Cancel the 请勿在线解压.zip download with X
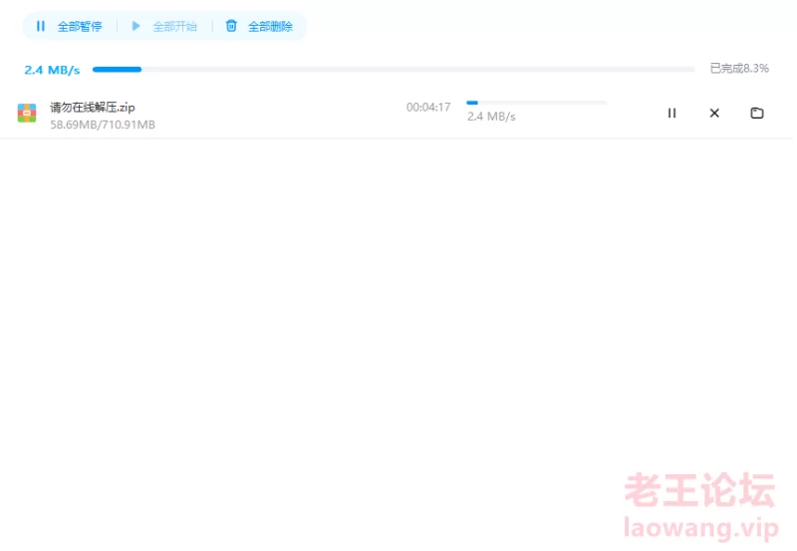 coord(714,113)
